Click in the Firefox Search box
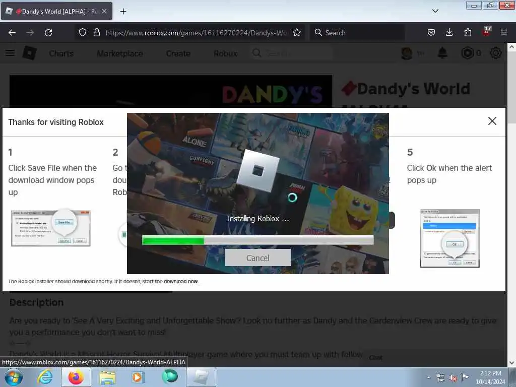This screenshot has width=516, height=387. tap(357, 33)
